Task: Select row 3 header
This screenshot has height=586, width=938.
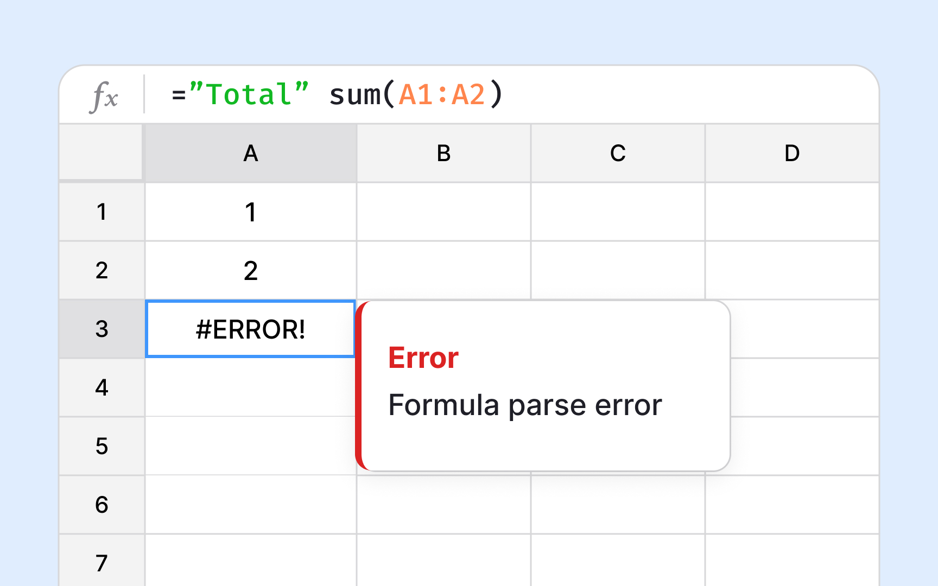Action: click(x=101, y=328)
